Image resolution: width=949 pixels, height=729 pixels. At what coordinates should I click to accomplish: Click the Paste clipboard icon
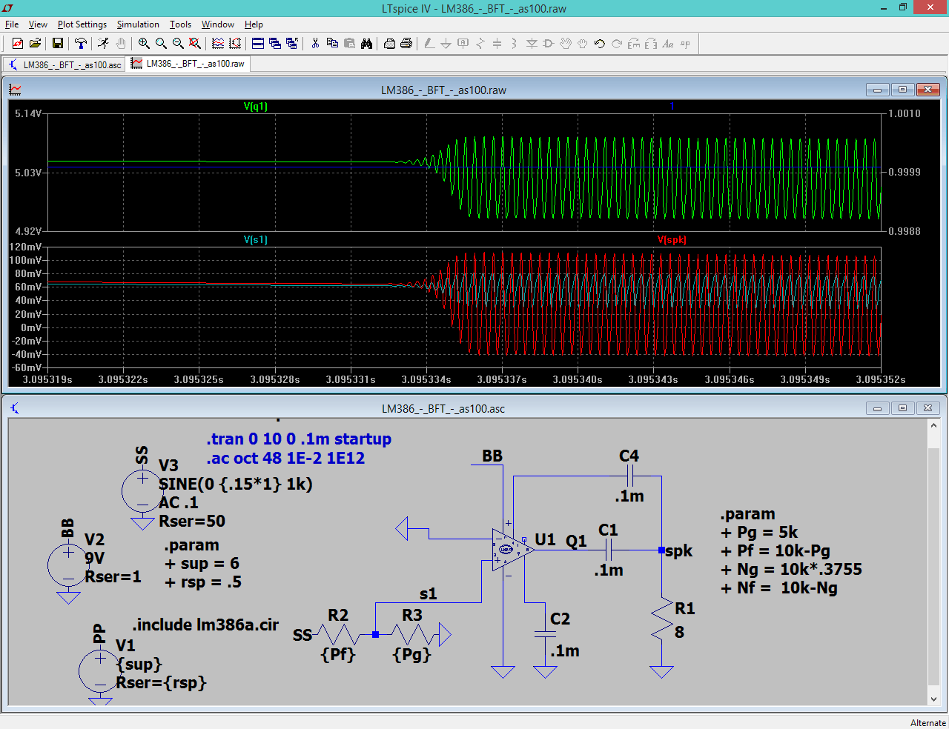[349, 44]
